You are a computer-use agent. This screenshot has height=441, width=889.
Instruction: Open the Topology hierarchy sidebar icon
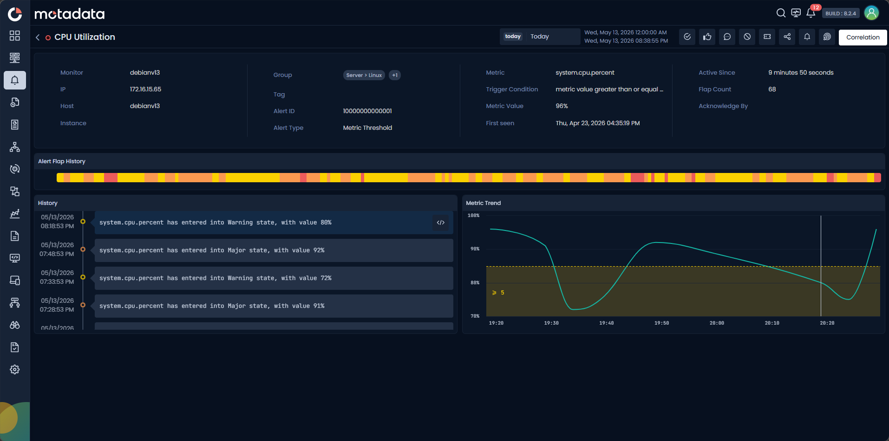click(x=15, y=147)
